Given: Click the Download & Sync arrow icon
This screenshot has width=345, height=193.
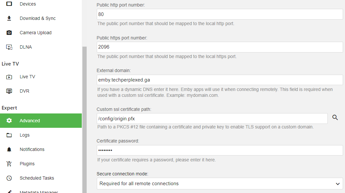Looking at the screenshot, I should tap(9, 18).
